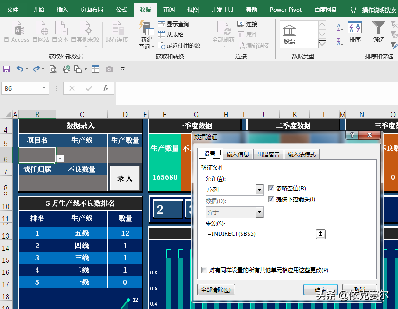Check apply changes to all same-setting cells
398x309 pixels.
pos(204,270)
